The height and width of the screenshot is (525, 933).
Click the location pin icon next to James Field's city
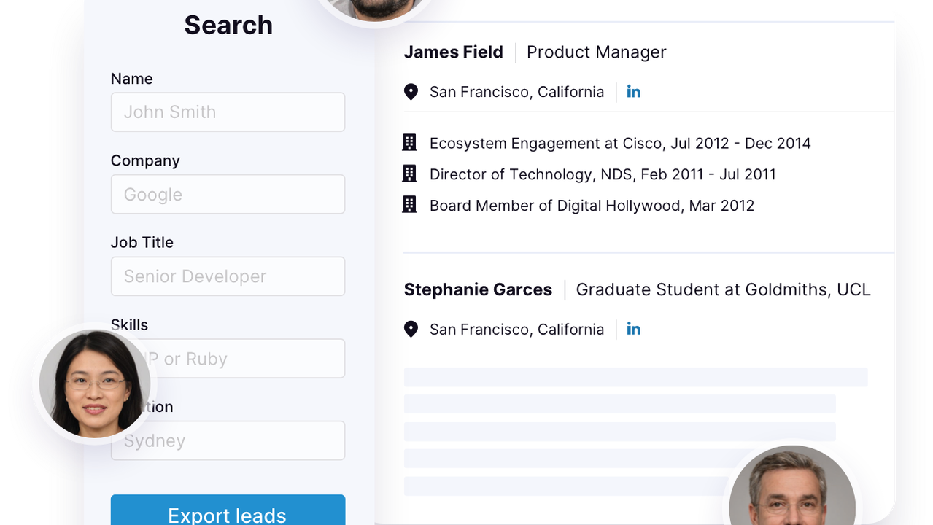click(x=411, y=91)
